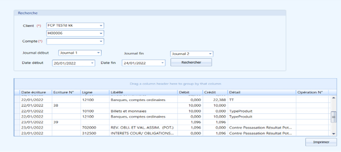This screenshot has width=341, height=152.
Task: Click the Libéllé column header
Action: click(117, 92)
